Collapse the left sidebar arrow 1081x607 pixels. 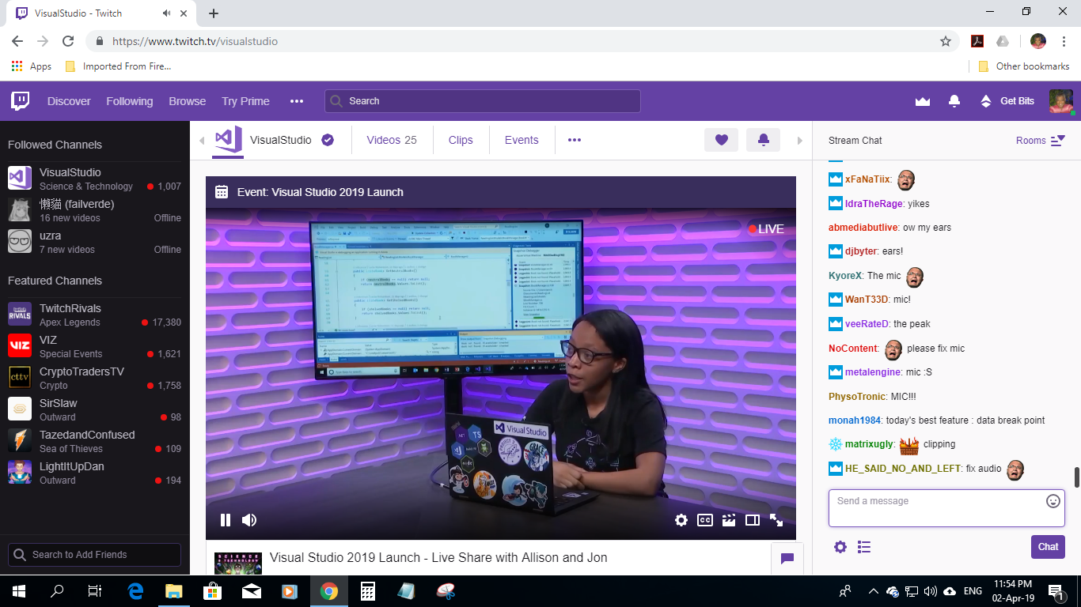201,141
